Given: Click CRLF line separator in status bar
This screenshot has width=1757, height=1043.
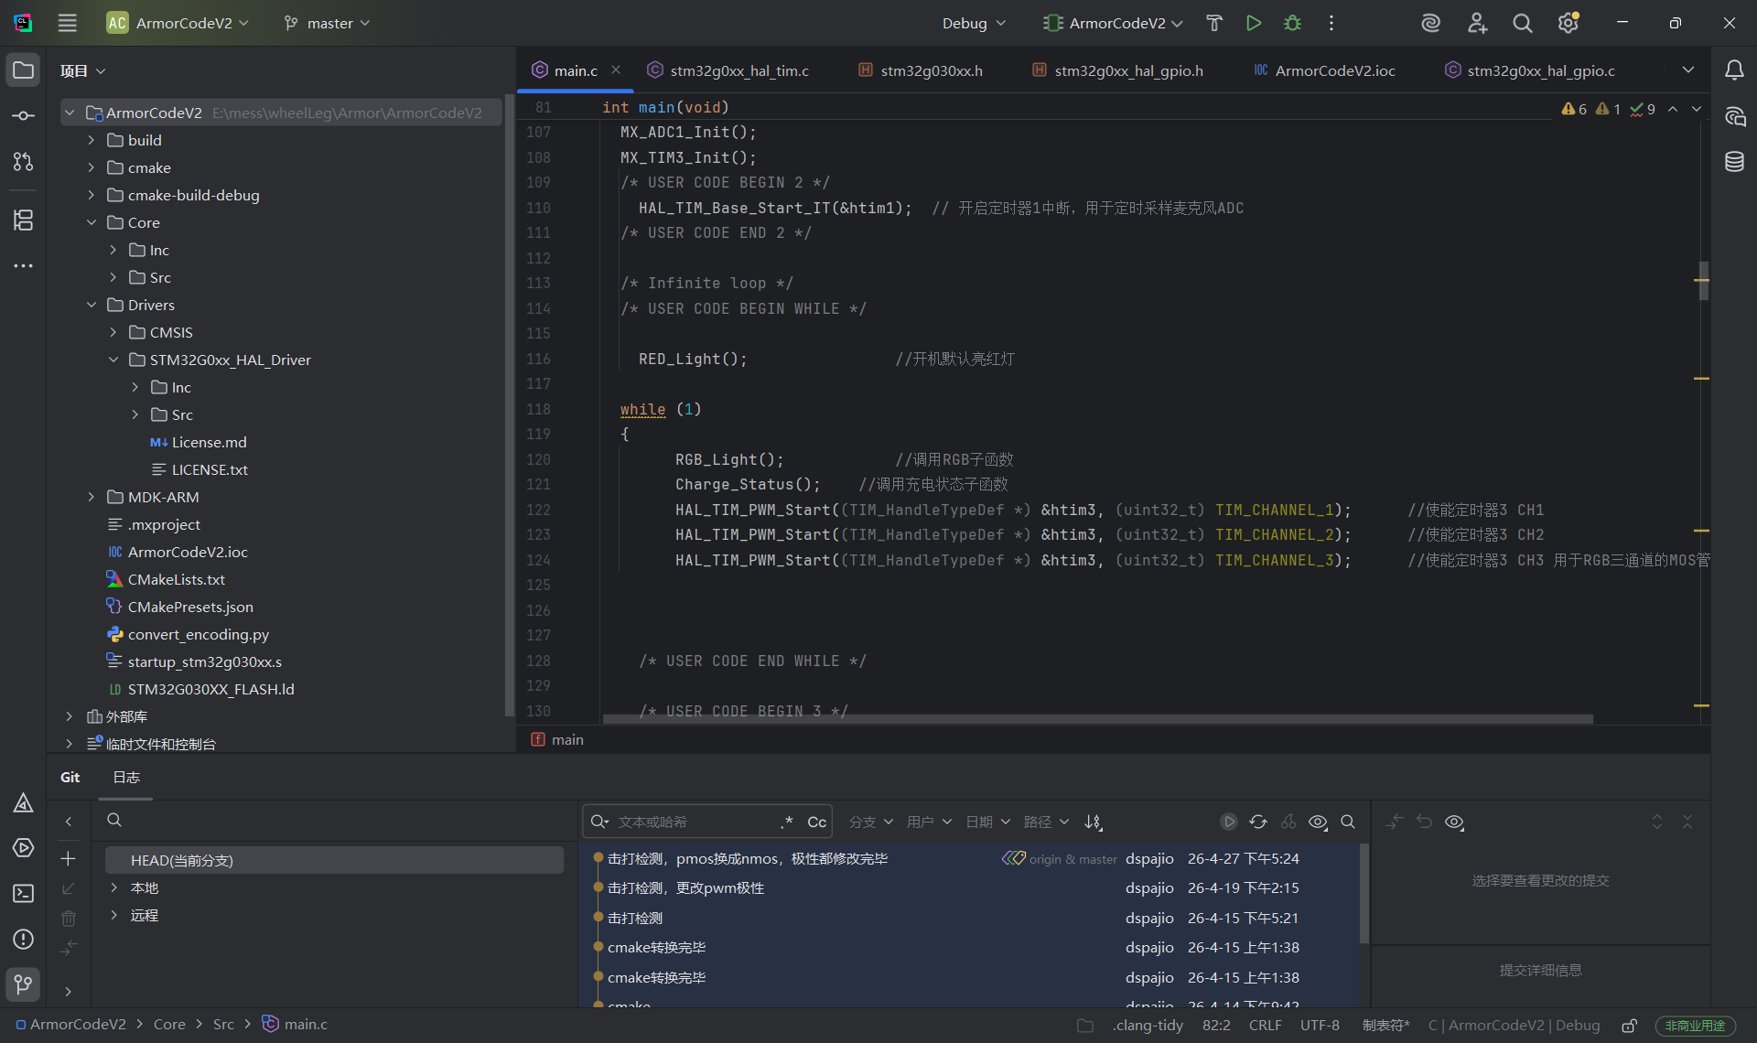Looking at the screenshot, I should (1265, 1025).
